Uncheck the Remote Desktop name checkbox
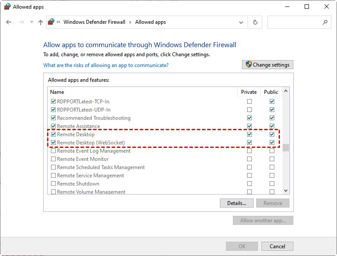The image size is (337, 256). [x=53, y=134]
